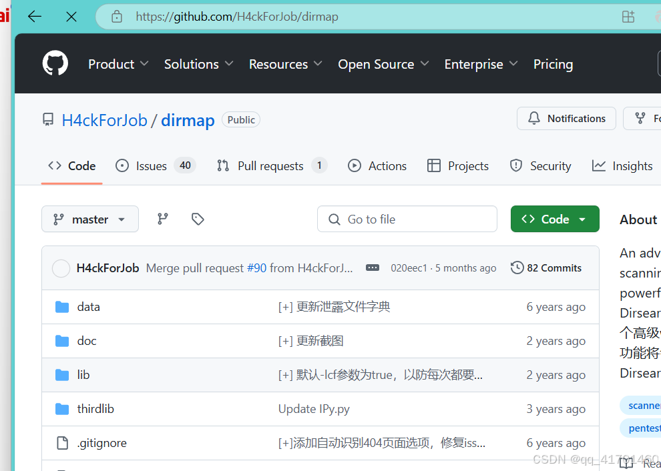Click the thirdlib folder icon

(x=62, y=409)
